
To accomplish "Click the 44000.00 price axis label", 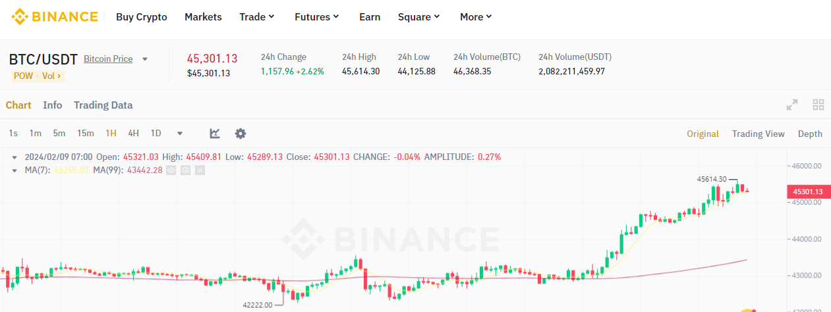I will tap(807, 239).
